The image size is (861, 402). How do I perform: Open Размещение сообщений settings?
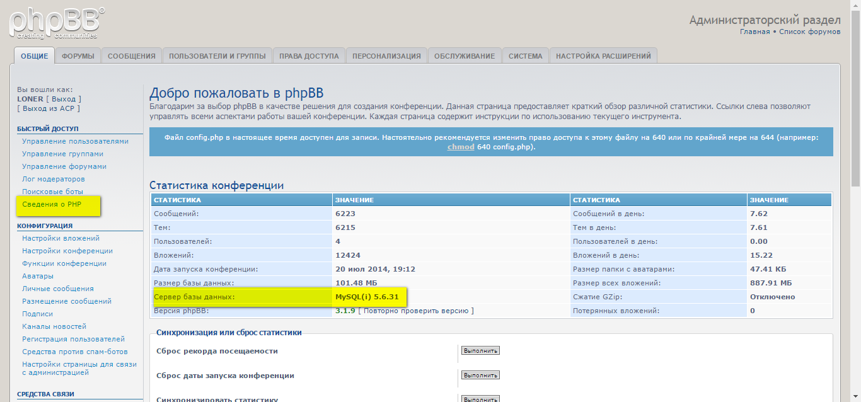pyautogui.click(x=67, y=301)
